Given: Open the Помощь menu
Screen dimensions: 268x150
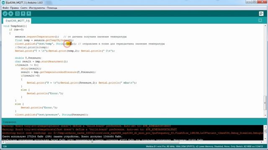Looking at the screenshot, I should pyautogui.click(x=52, y=8).
